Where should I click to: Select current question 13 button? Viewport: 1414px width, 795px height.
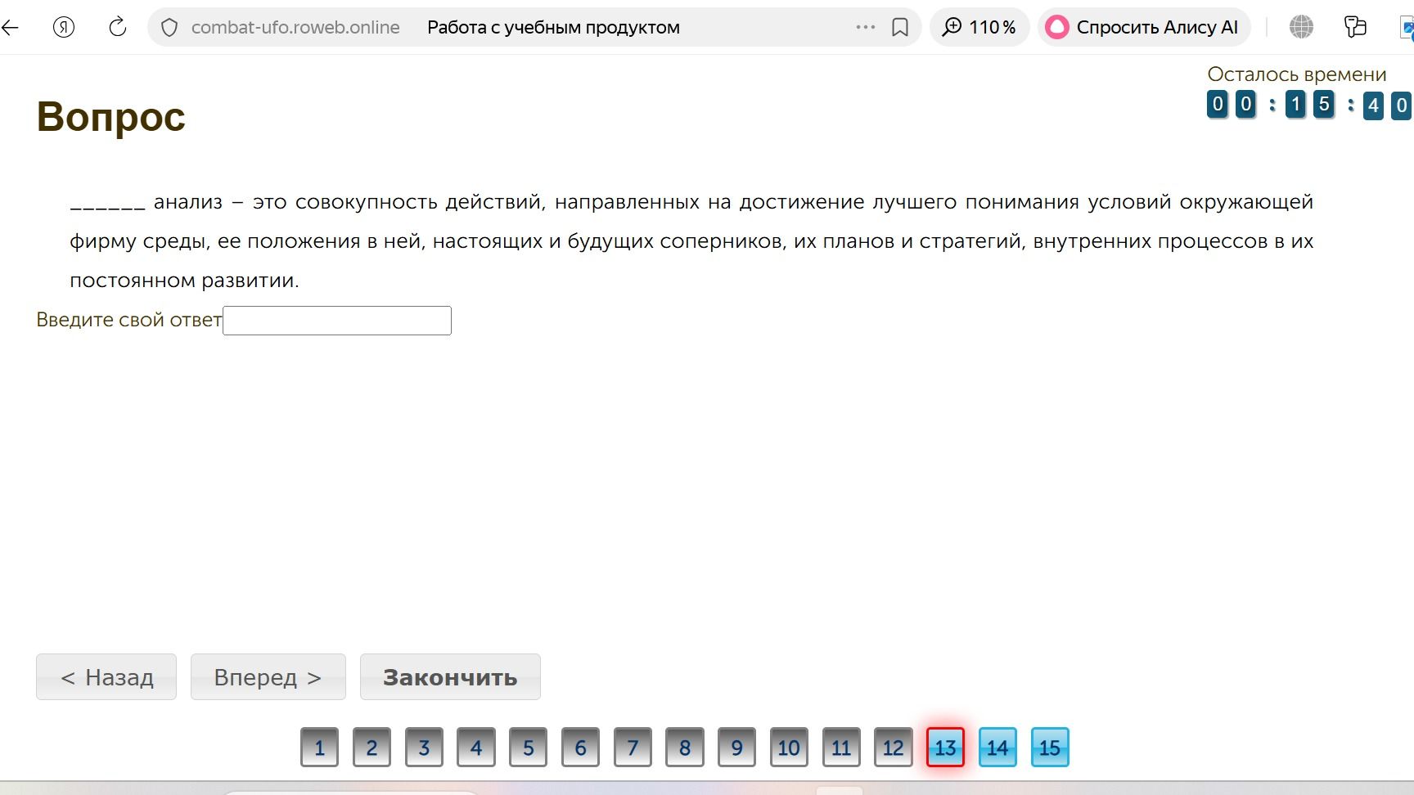pyautogui.click(x=946, y=747)
